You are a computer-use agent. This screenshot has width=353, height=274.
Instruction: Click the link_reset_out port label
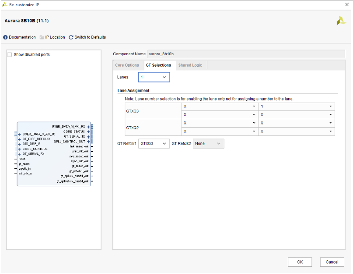click(x=79, y=147)
